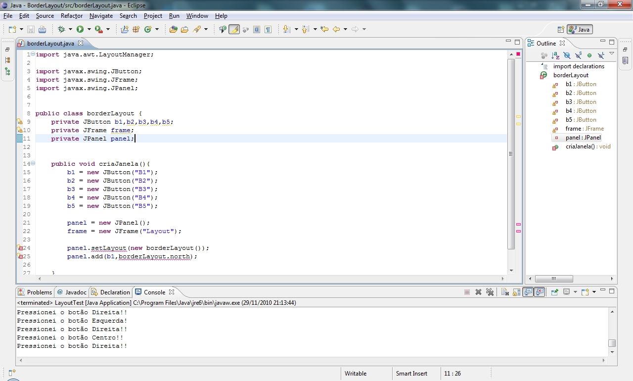633x381 pixels.
Task: Toggle Show Console on Standard Out change
Action: click(x=528, y=292)
